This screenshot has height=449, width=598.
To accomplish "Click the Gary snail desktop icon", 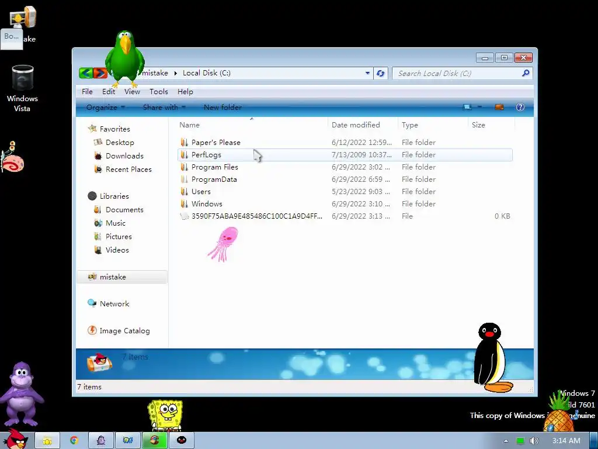I will coord(12,157).
